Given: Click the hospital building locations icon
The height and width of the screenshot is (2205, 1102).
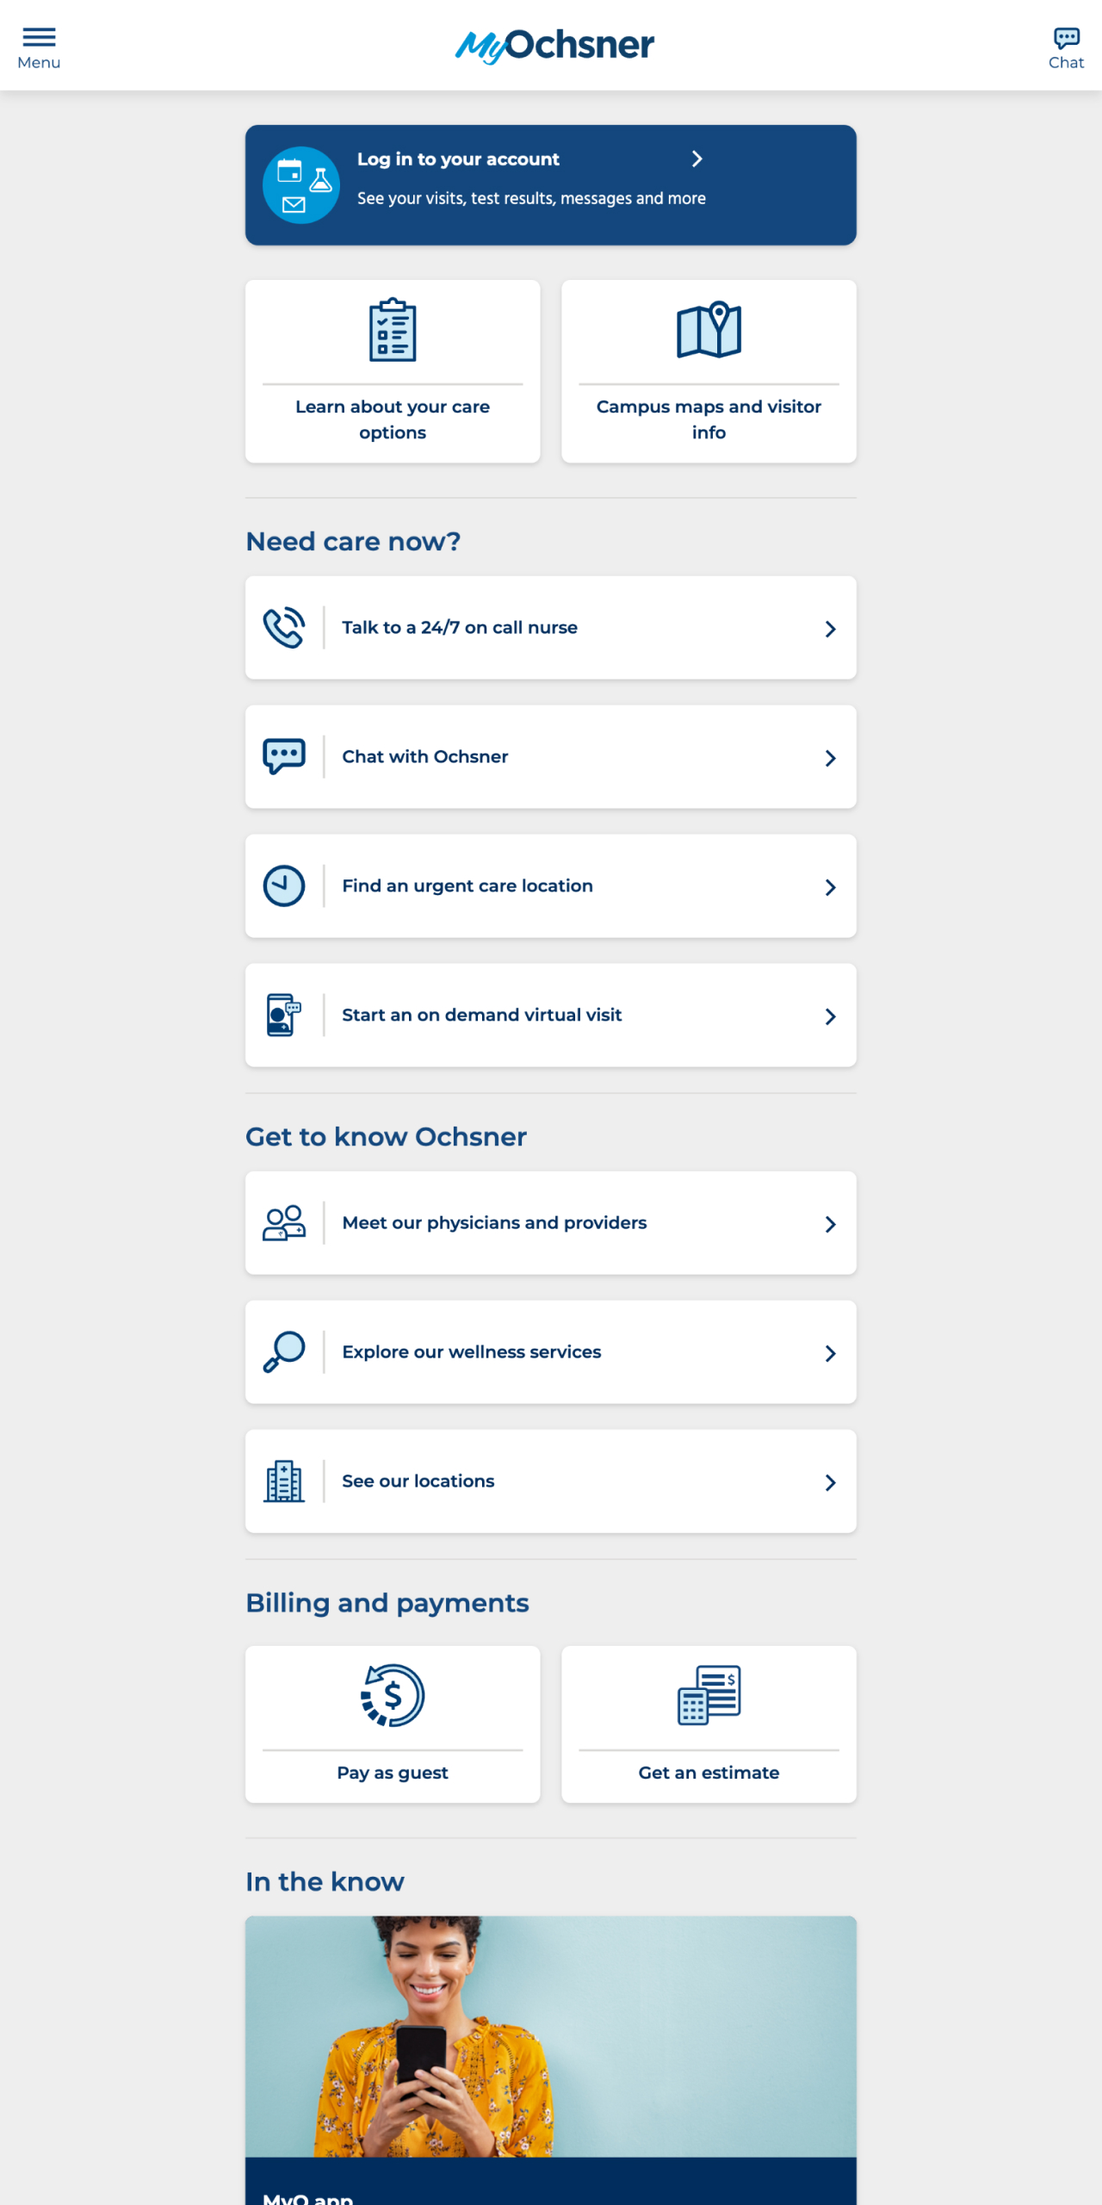Looking at the screenshot, I should click(x=284, y=1481).
